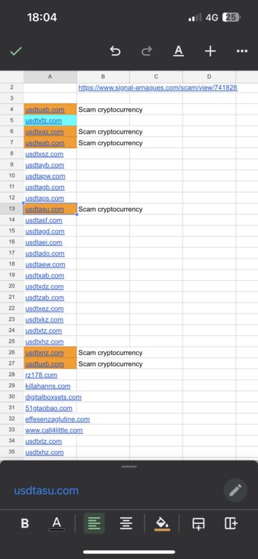258x559 pixels.
Task: Open the fill color bucket picker
Action: [x=162, y=523]
